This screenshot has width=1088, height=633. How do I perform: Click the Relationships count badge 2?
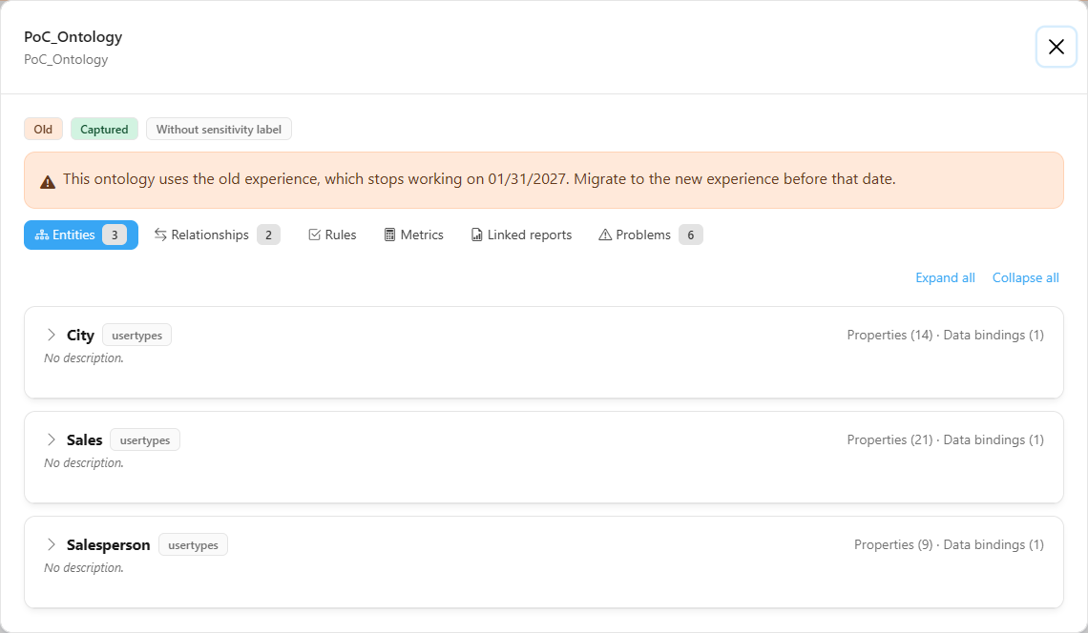tap(268, 235)
